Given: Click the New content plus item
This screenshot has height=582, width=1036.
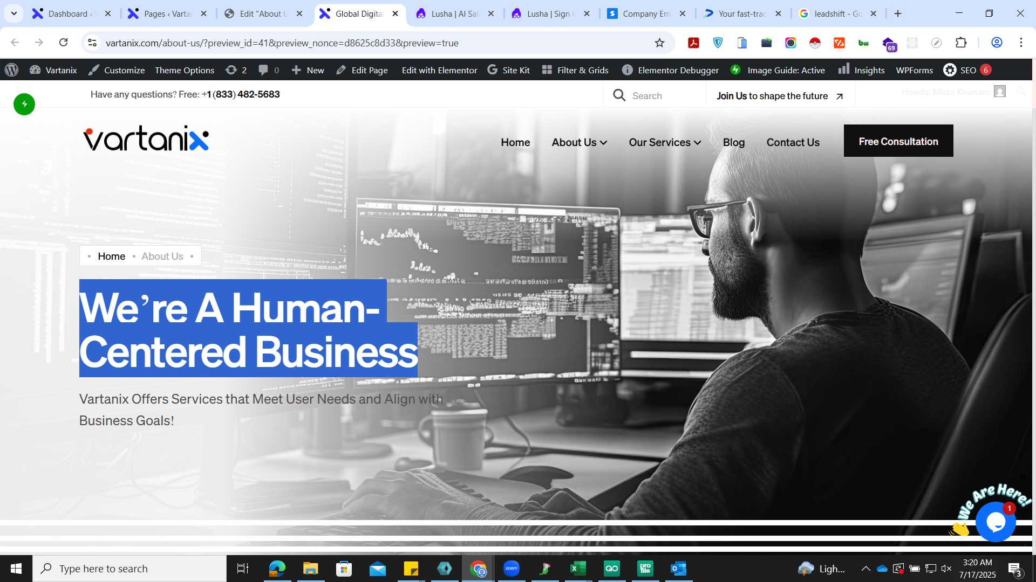Looking at the screenshot, I should pos(308,70).
